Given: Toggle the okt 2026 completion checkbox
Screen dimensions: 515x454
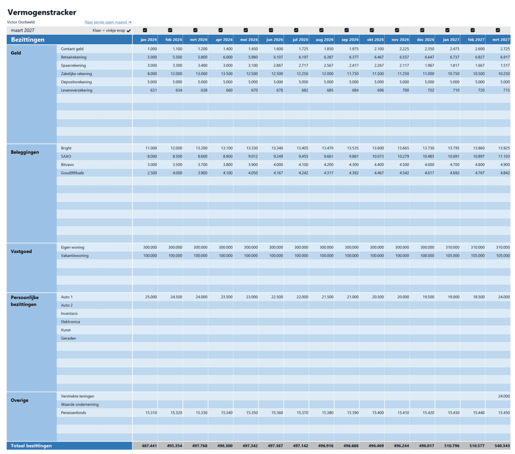Looking at the screenshot, I should pos(372,30).
